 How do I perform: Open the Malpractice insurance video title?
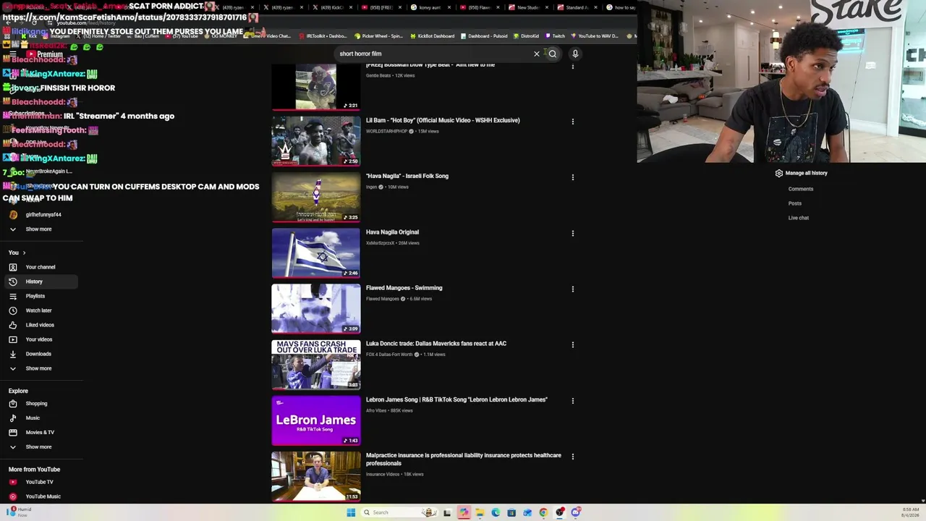(464, 459)
